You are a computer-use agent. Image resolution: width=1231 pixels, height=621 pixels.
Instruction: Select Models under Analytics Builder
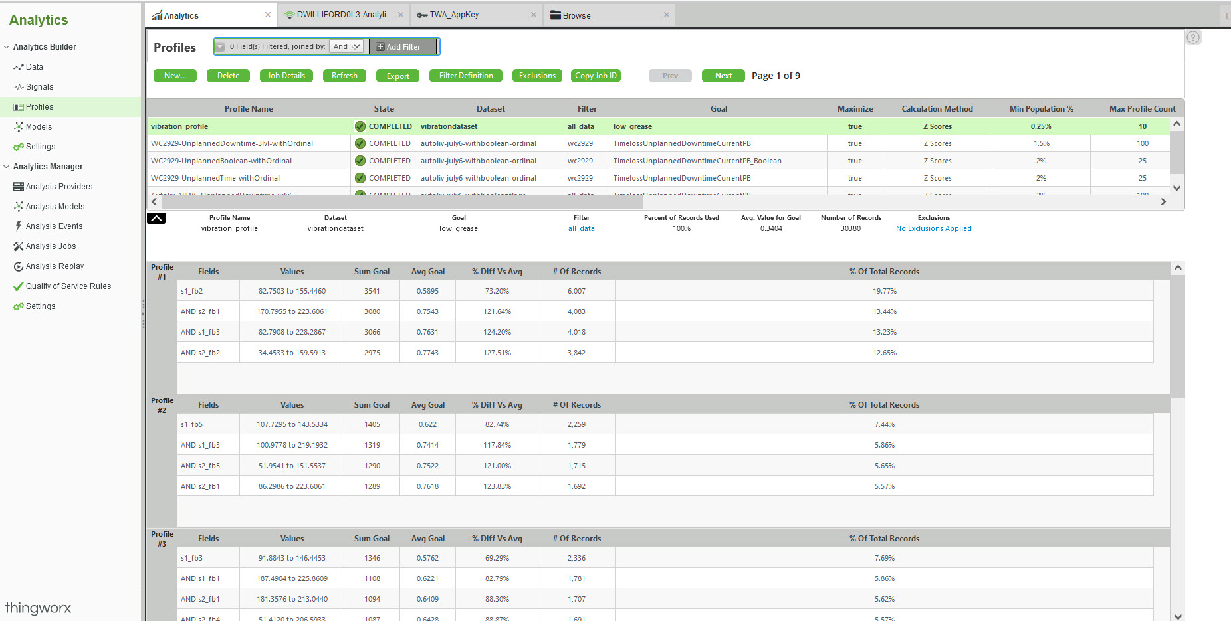[39, 127]
